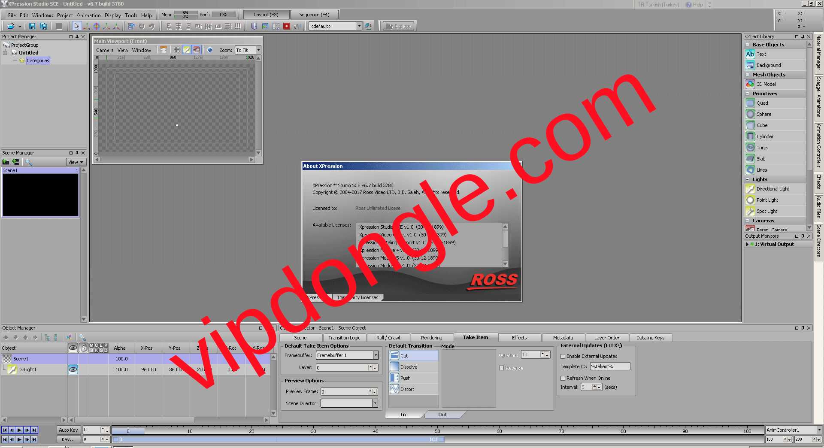
Task: Collapse the Primitives section
Action: point(748,94)
